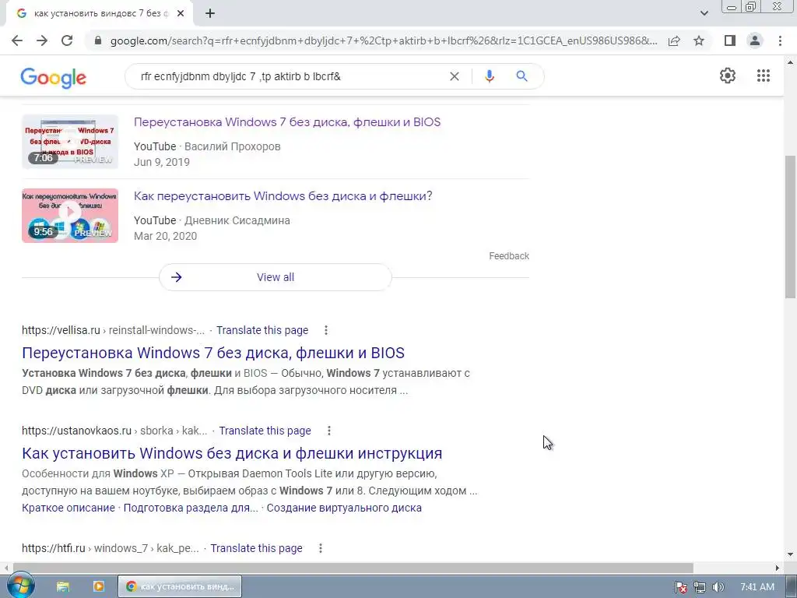Open more options for ustanovkaos.ru result
Image resolution: width=797 pixels, height=598 pixels.
pos(329,431)
